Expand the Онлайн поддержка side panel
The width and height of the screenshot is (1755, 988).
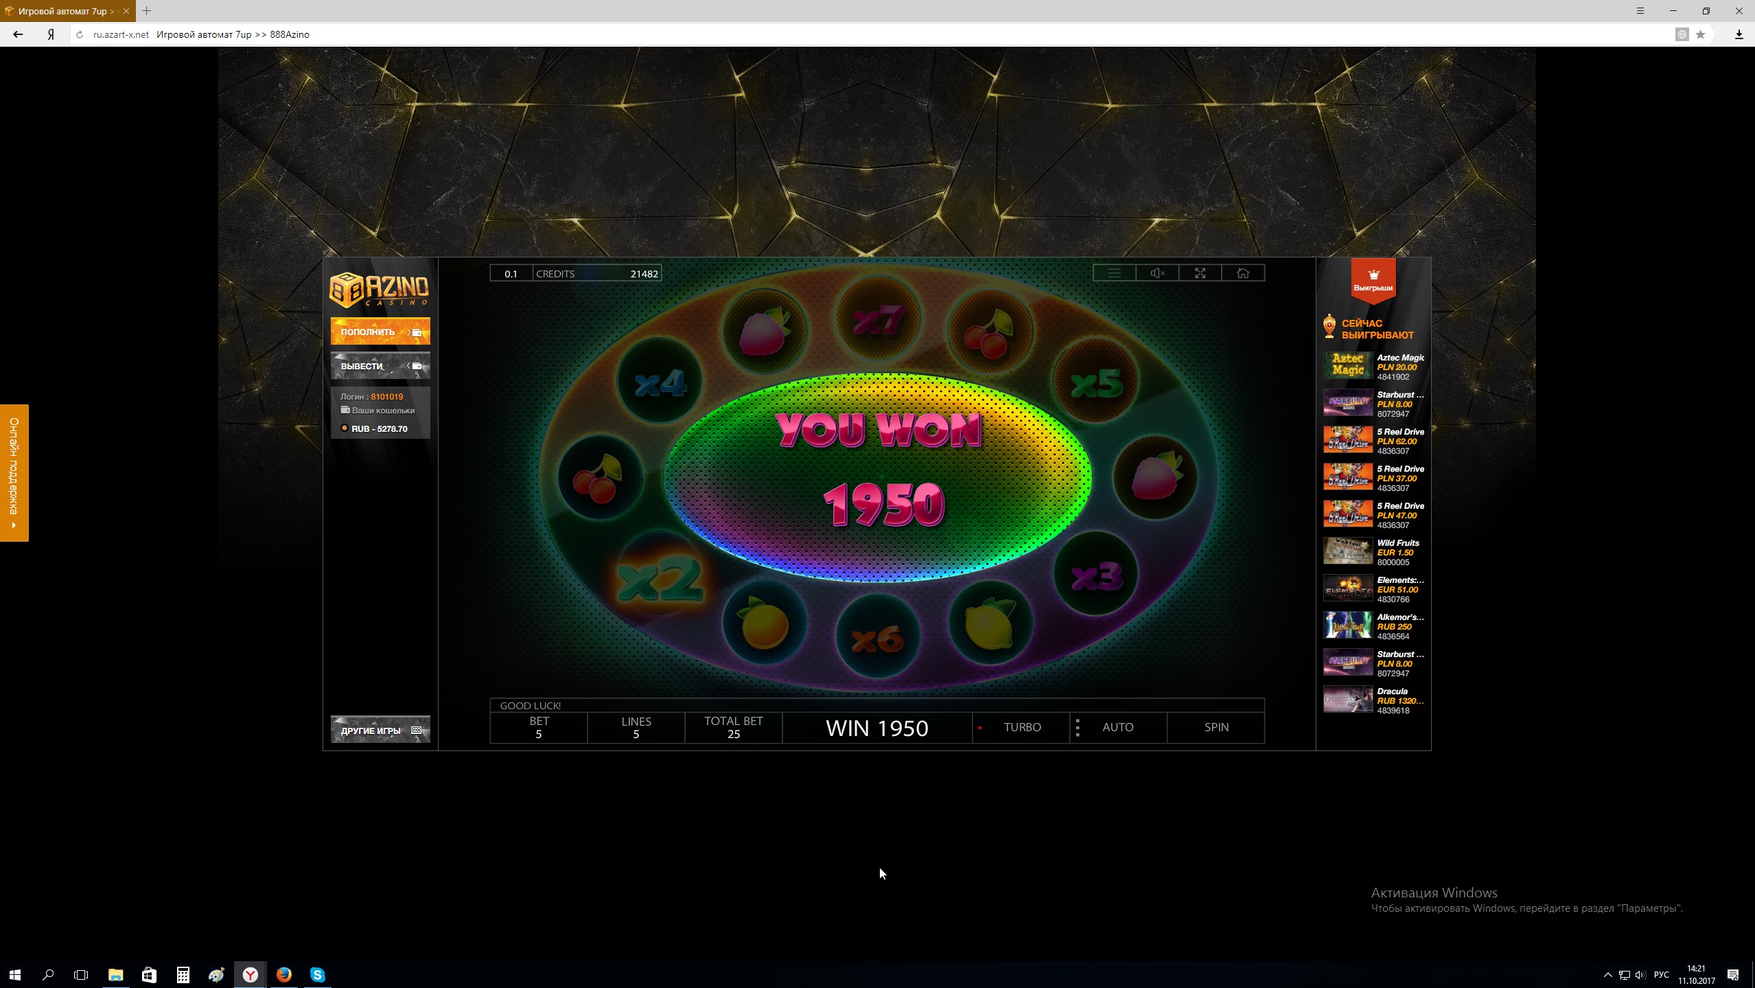(14, 472)
